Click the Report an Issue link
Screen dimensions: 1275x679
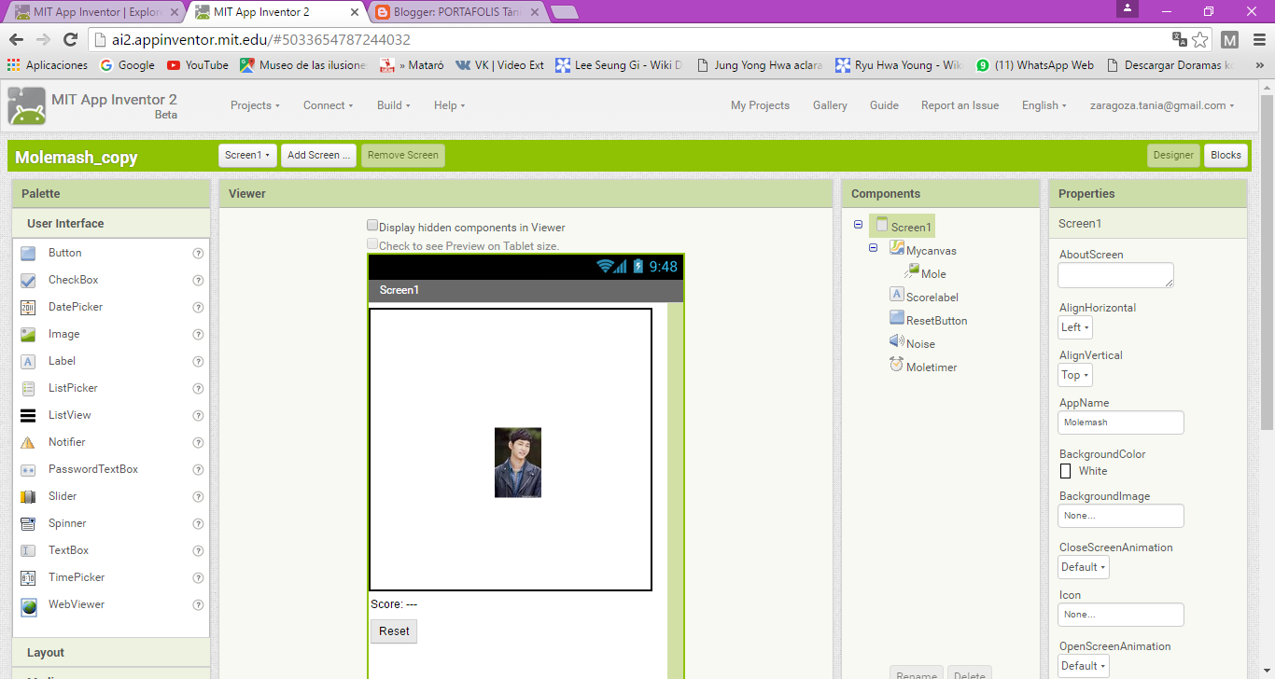[960, 105]
